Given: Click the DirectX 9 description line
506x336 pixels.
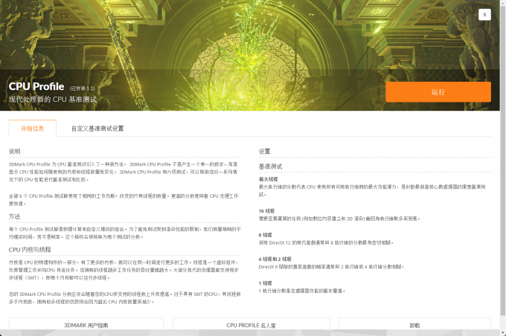Looking at the screenshot, I should (331, 267).
